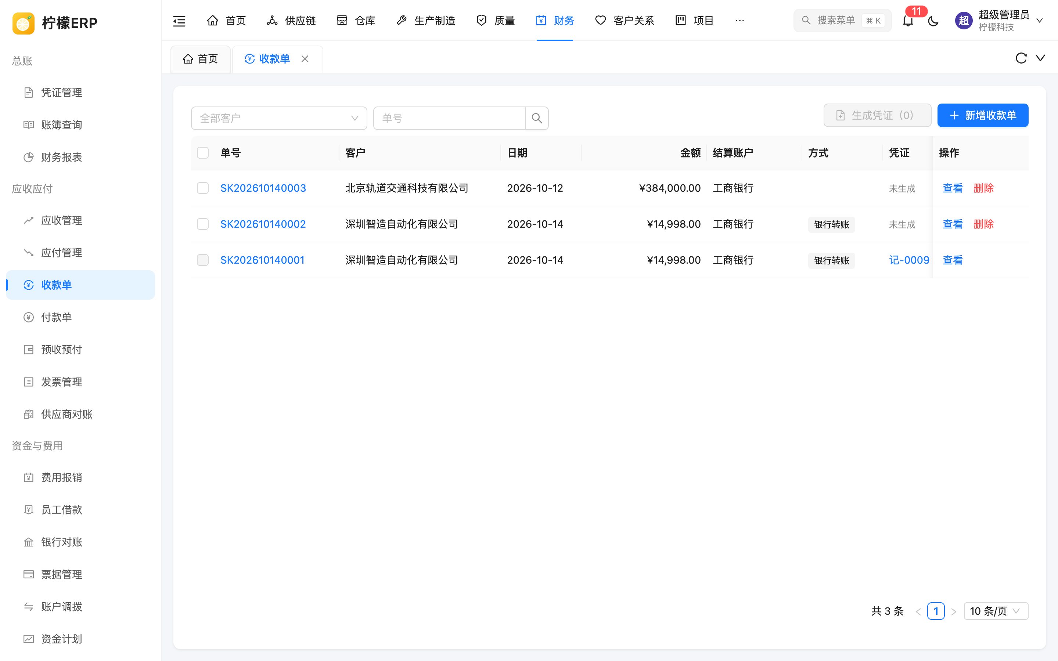Viewport: 1058px width, 661px height.
Task: Focus the 单号 search input field
Action: [449, 118]
